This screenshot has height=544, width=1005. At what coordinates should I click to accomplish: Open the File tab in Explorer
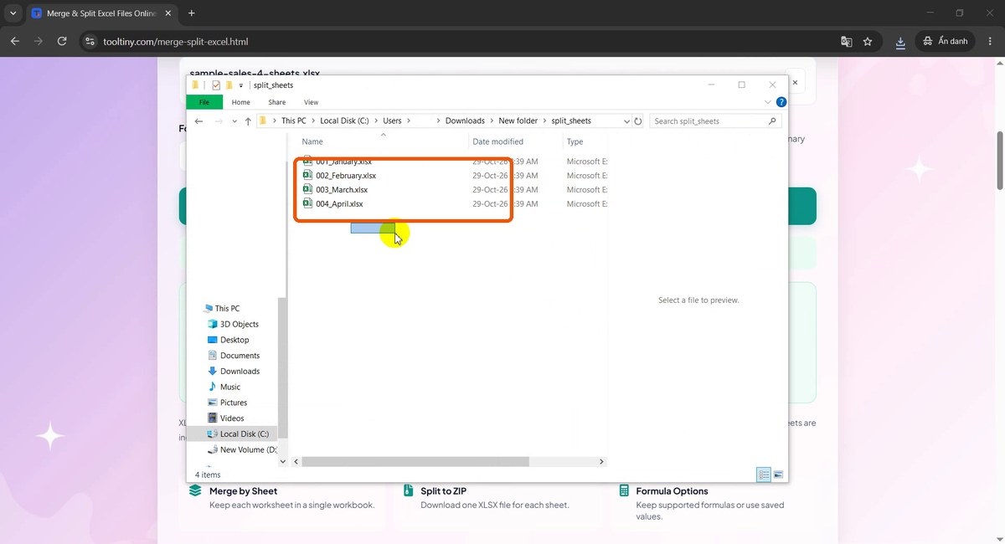click(204, 102)
